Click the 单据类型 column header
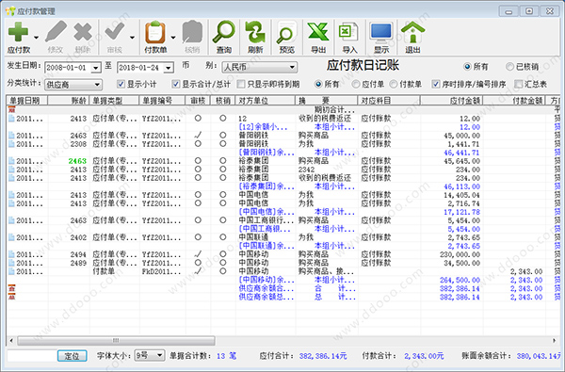Viewport: 565px width, 372px height. [114, 101]
